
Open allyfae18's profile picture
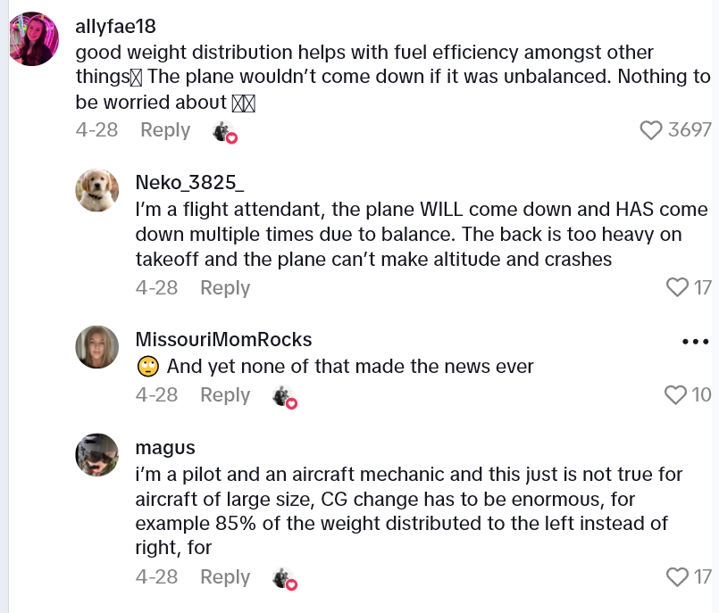tap(34, 39)
